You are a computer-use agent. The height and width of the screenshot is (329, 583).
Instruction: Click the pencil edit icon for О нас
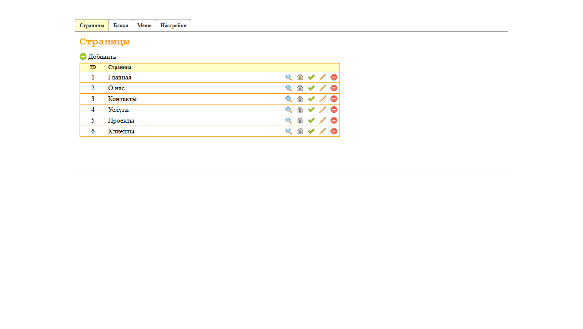point(322,88)
